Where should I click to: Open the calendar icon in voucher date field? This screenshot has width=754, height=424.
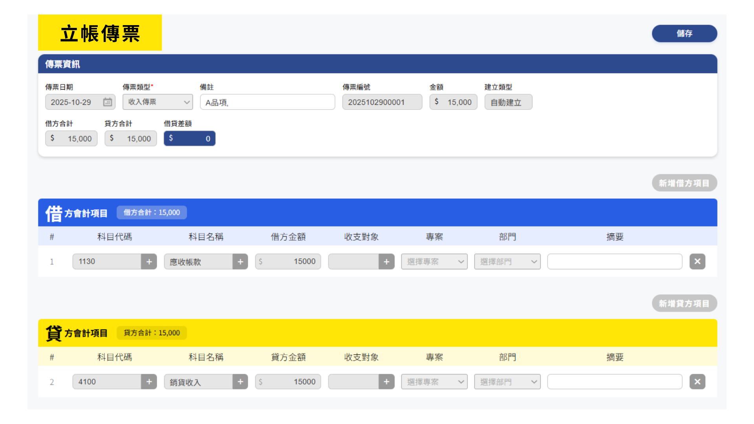[107, 102]
